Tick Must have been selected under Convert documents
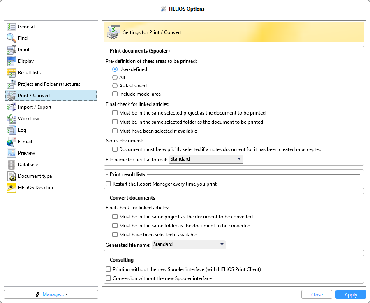Viewport: 370px width, 303px height. (115, 235)
